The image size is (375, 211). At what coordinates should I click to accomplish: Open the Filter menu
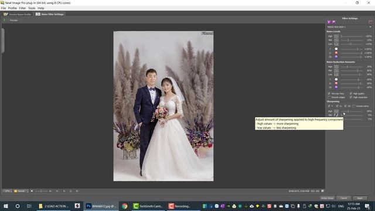tap(22, 8)
